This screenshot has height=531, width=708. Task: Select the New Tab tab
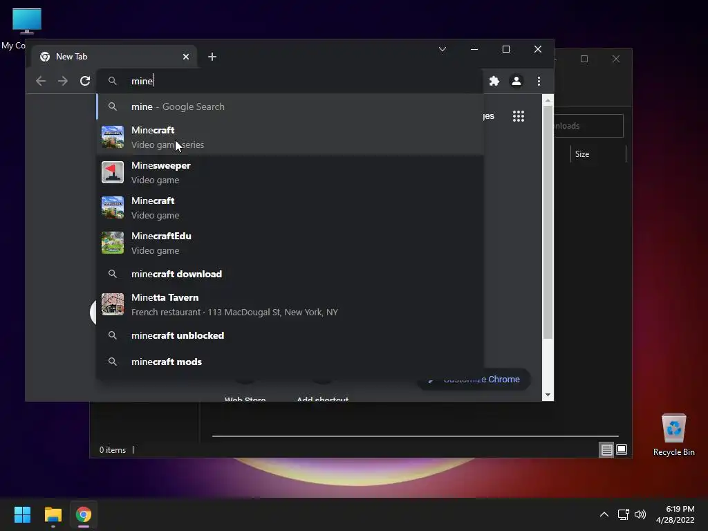(x=114, y=57)
